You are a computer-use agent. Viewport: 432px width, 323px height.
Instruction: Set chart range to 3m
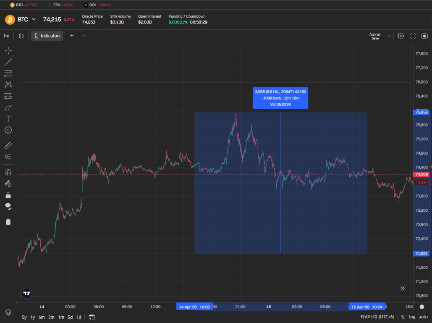tap(51, 317)
